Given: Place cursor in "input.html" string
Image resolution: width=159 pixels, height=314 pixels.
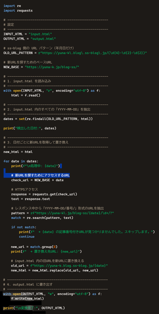Looking at the screenshot, I should tap(40, 34).
